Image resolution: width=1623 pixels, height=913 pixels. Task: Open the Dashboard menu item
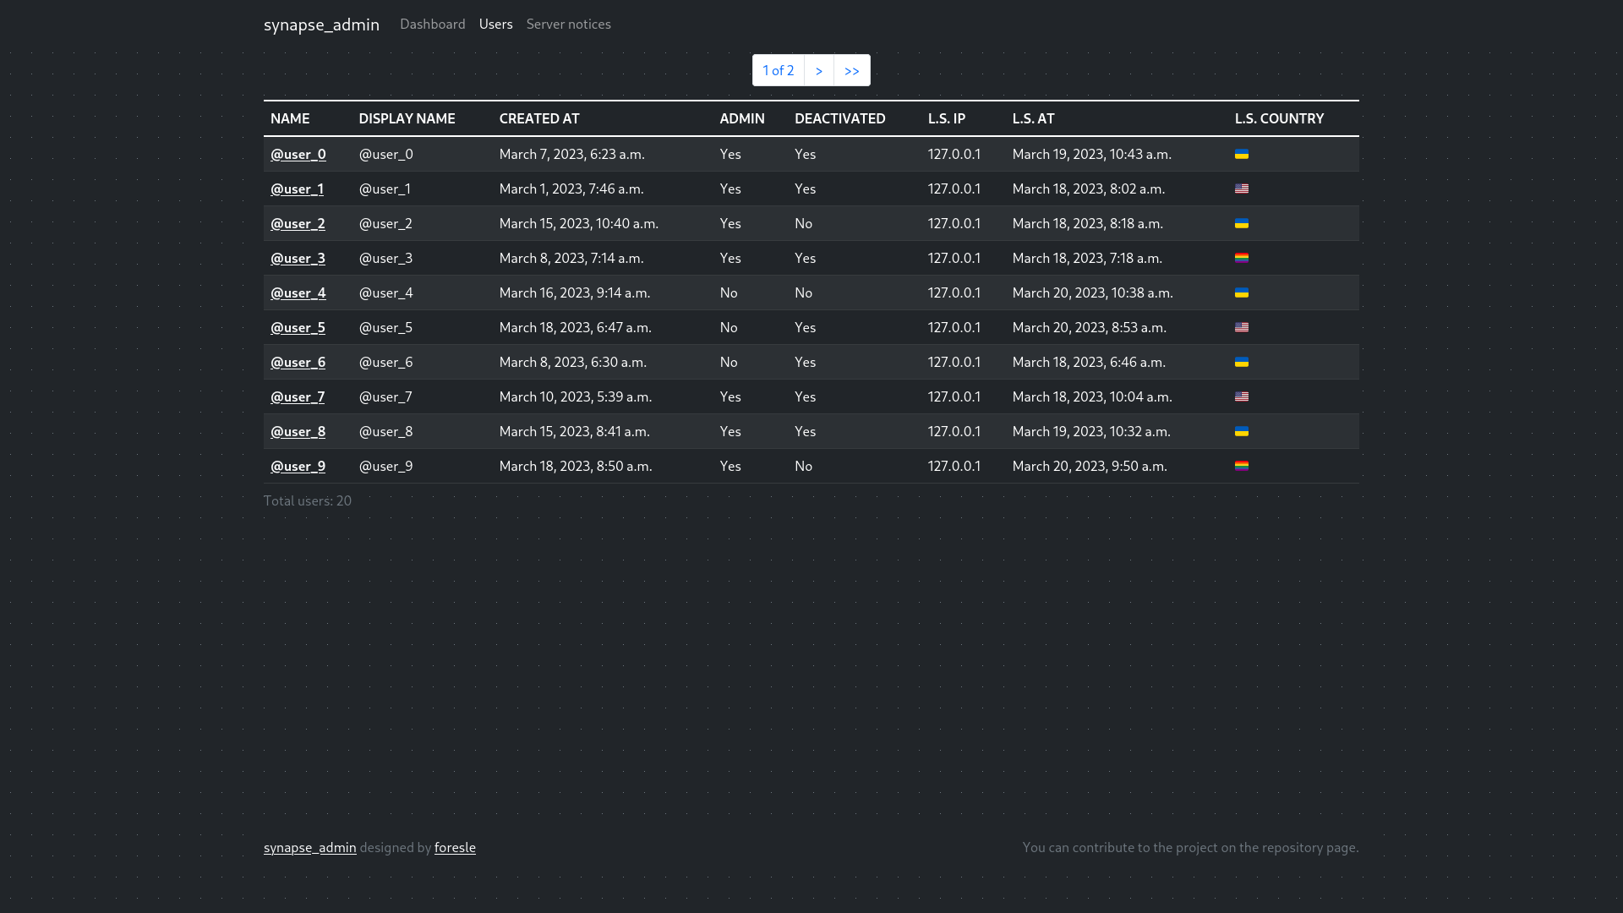point(432,24)
